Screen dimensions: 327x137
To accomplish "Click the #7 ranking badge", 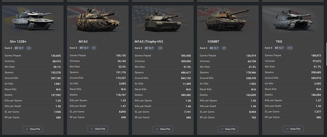I will tap(94, 48).
